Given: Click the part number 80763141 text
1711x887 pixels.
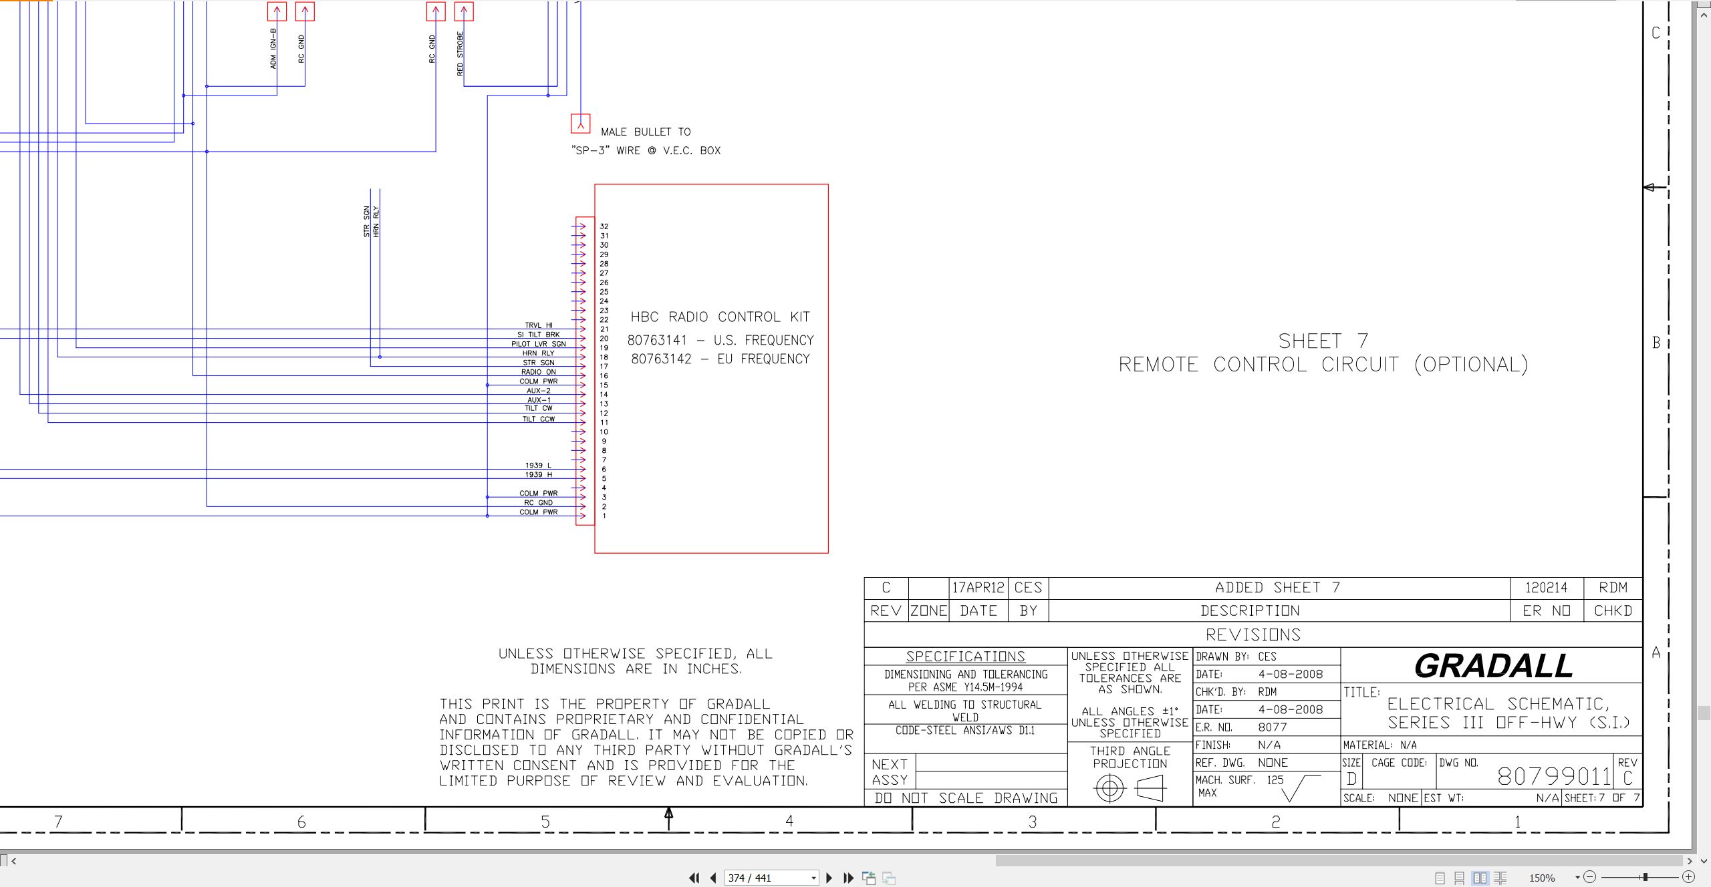Looking at the screenshot, I should pos(656,341).
